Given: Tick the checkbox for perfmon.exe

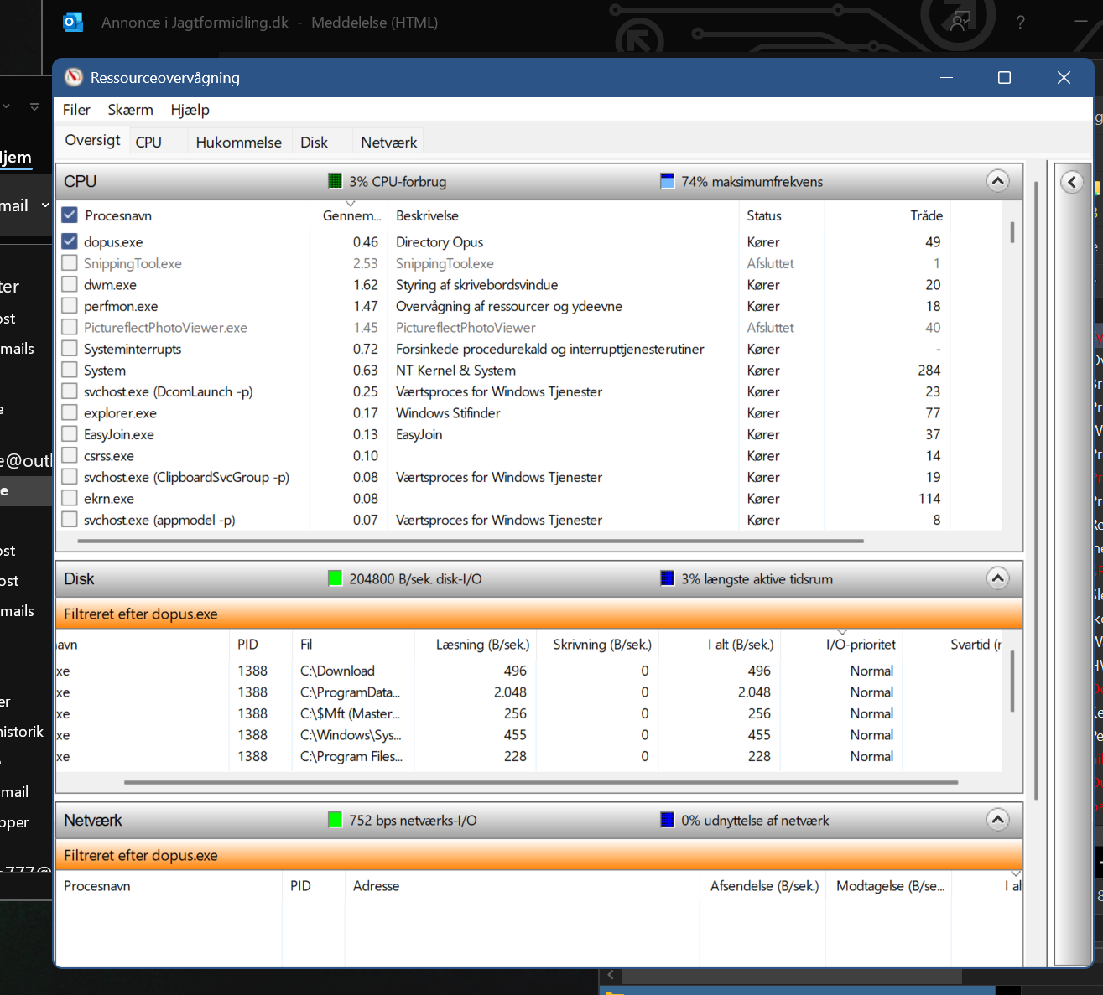Looking at the screenshot, I should point(70,306).
